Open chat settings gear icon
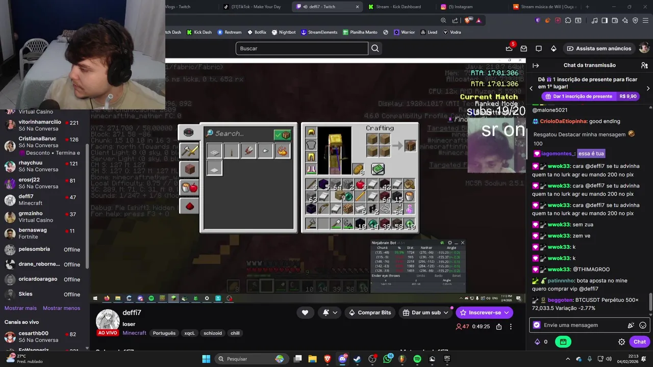653x367 pixels. pyautogui.click(x=621, y=342)
